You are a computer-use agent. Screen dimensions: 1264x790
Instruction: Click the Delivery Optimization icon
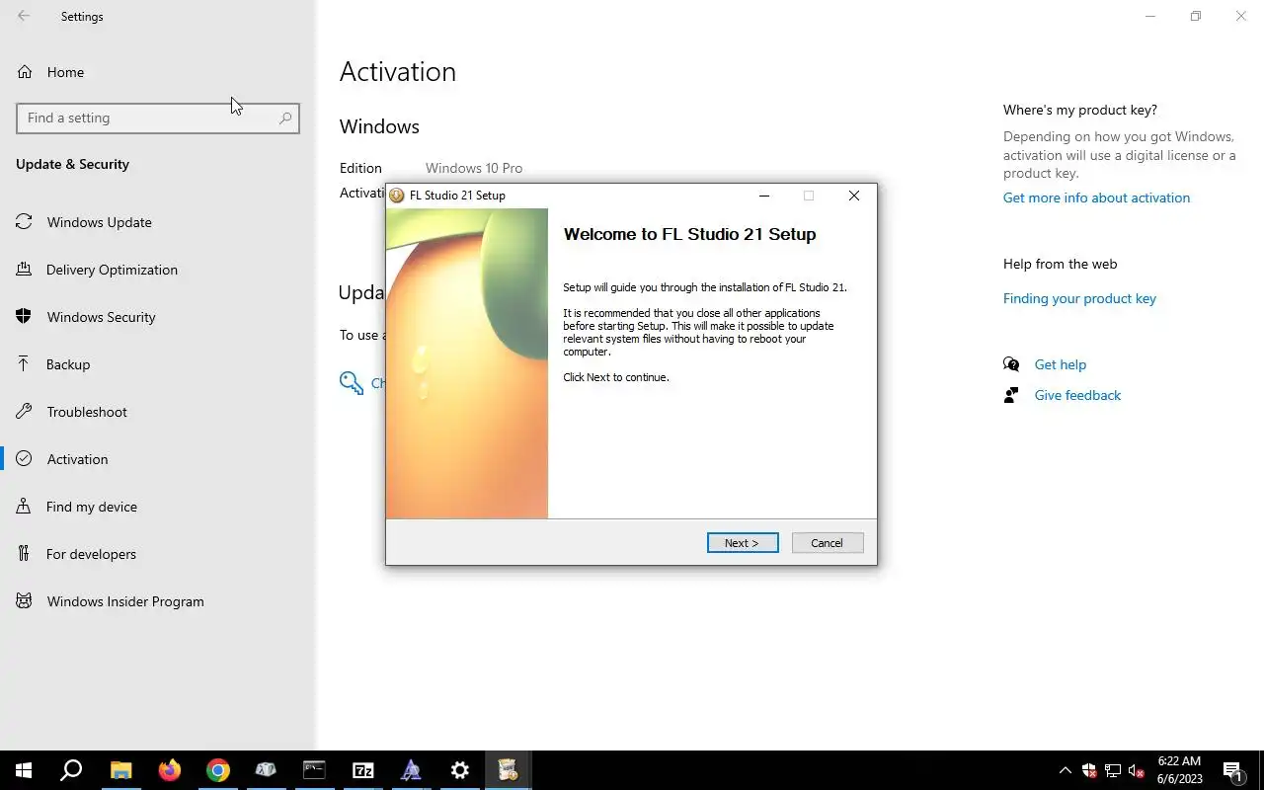(24, 270)
